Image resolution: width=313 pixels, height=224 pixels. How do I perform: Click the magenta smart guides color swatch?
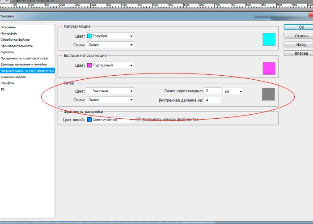(269, 68)
